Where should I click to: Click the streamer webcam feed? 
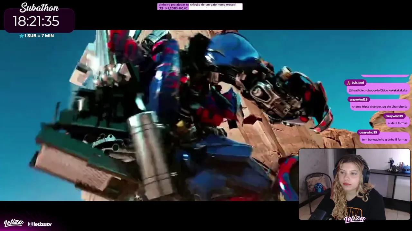354,184
